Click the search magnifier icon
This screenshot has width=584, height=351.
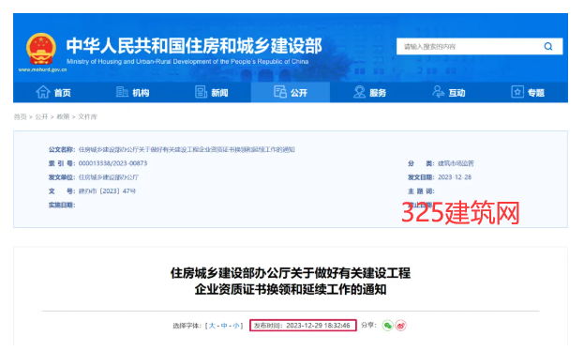tap(547, 46)
